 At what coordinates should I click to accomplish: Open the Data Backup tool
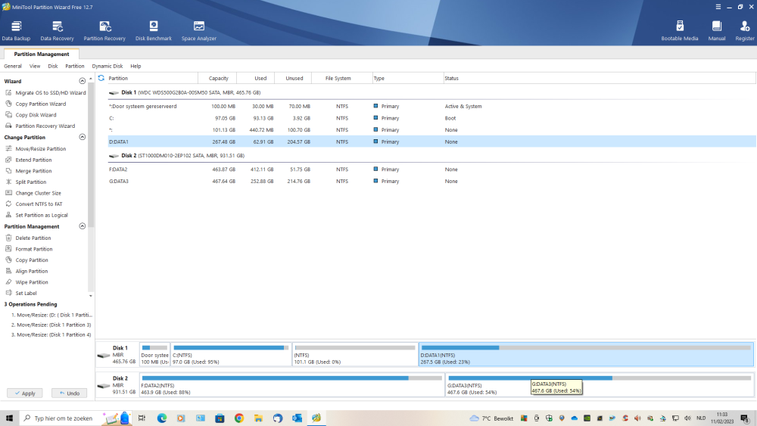16,30
